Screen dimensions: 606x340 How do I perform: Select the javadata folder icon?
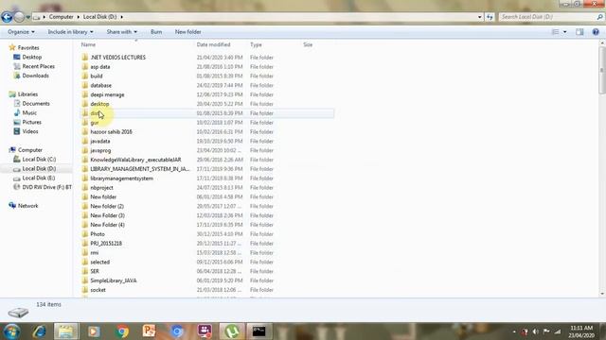[x=85, y=141]
